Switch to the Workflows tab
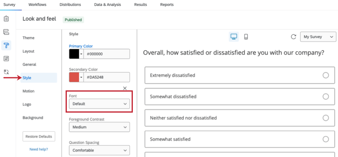The width and height of the screenshot is (338, 157). click(37, 4)
